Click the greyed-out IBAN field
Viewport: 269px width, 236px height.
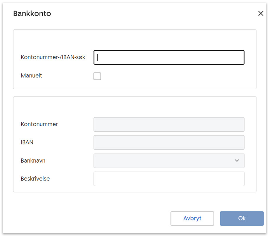pyautogui.click(x=169, y=143)
